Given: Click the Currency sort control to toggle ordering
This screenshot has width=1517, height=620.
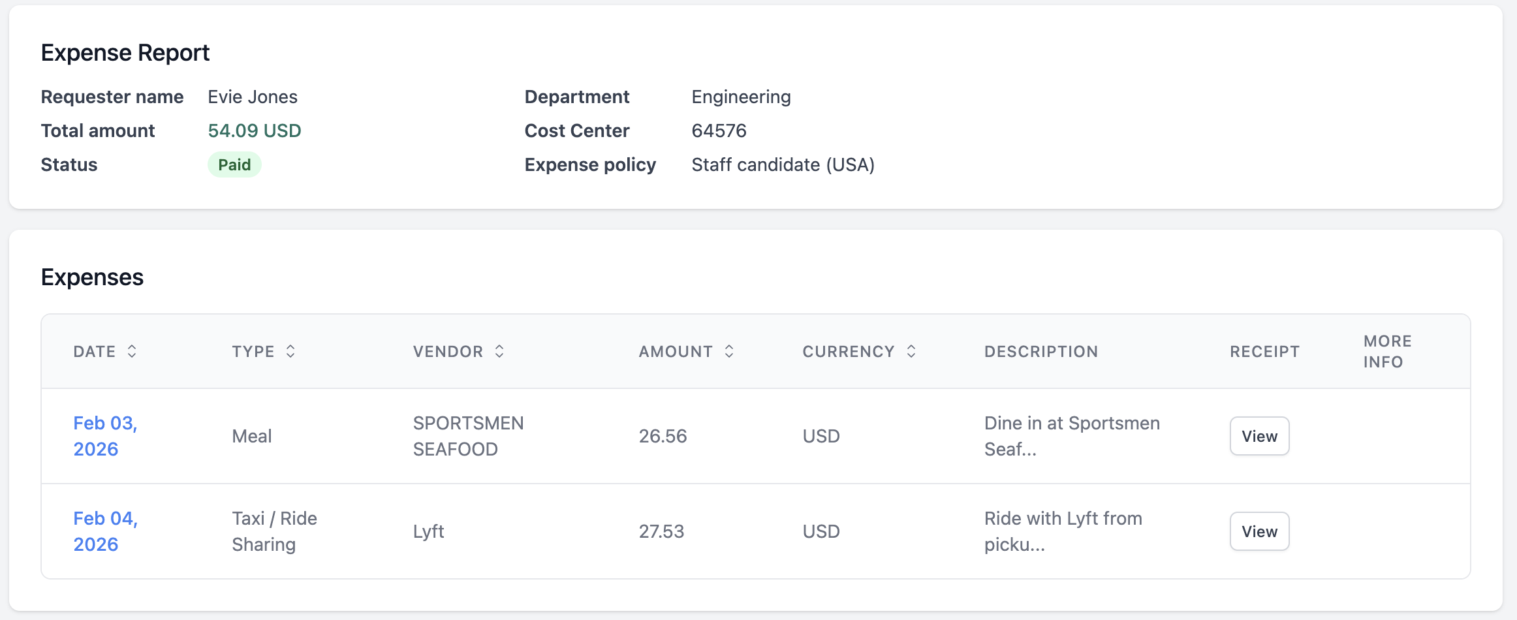Looking at the screenshot, I should [x=912, y=351].
